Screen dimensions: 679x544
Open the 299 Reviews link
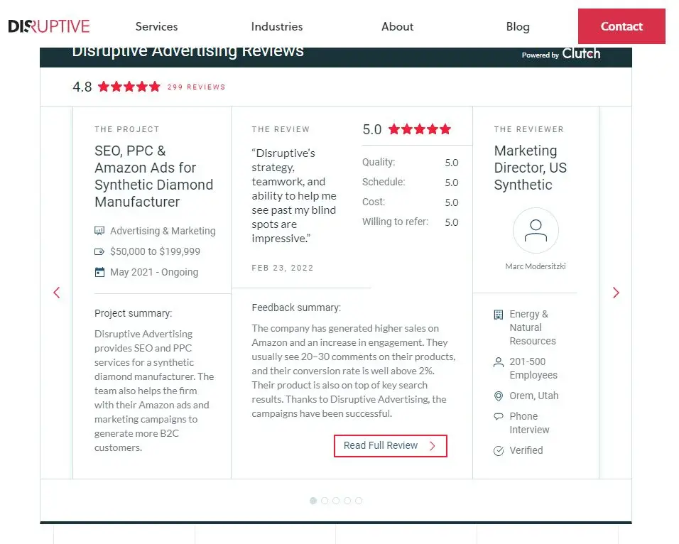tap(196, 87)
